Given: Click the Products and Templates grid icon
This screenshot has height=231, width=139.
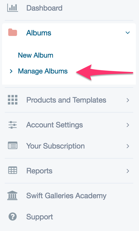Looking at the screenshot, I should [x=13, y=100].
